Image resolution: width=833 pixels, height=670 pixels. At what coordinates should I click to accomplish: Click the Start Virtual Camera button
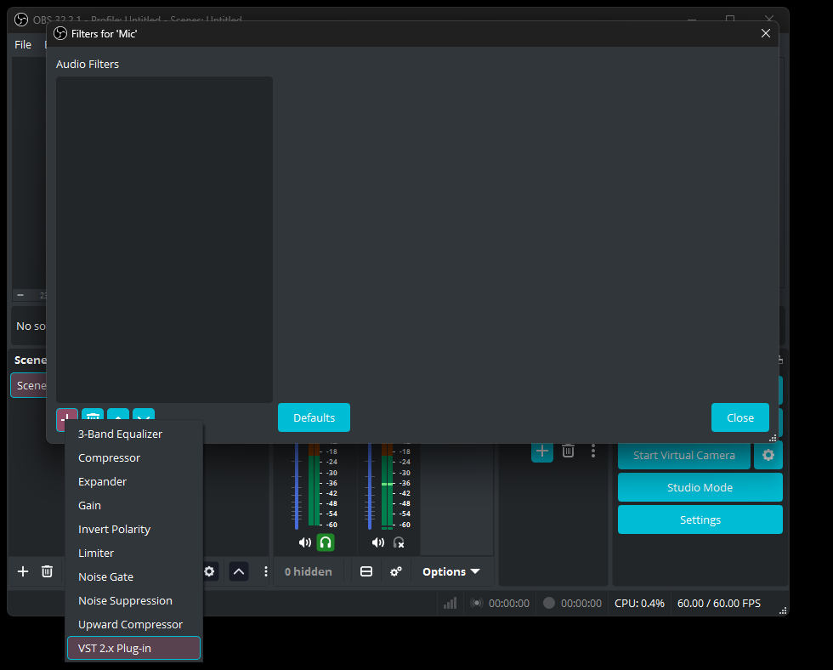[684, 456]
